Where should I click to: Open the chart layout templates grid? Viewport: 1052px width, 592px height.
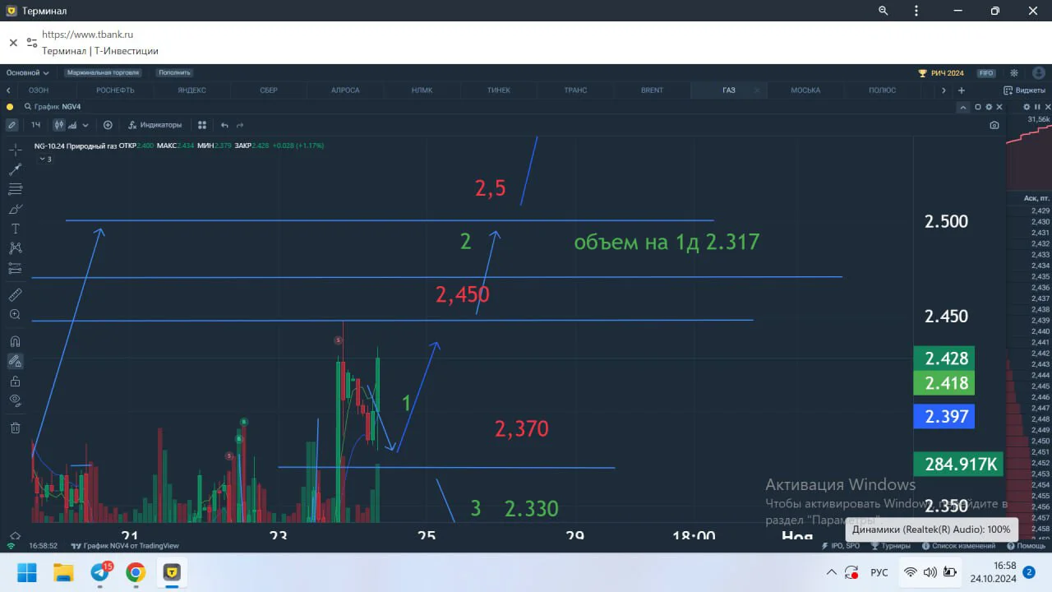pos(201,125)
